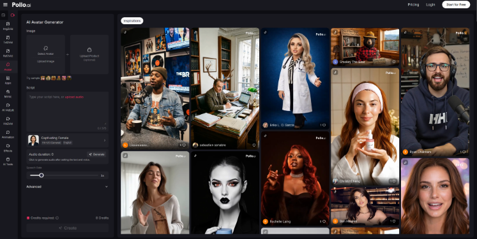
Task: Open the hamburger menu beside Pollo.ai logo
Action: click(5, 4)
